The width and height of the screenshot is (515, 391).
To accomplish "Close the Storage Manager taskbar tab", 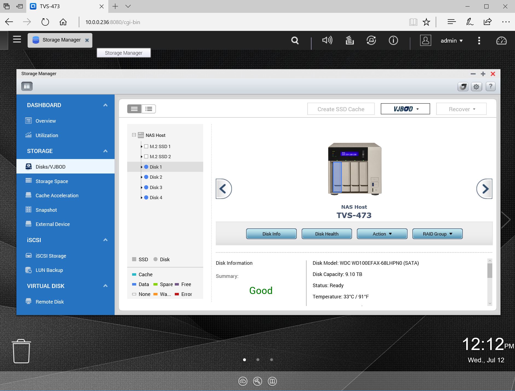I will 87,40.
